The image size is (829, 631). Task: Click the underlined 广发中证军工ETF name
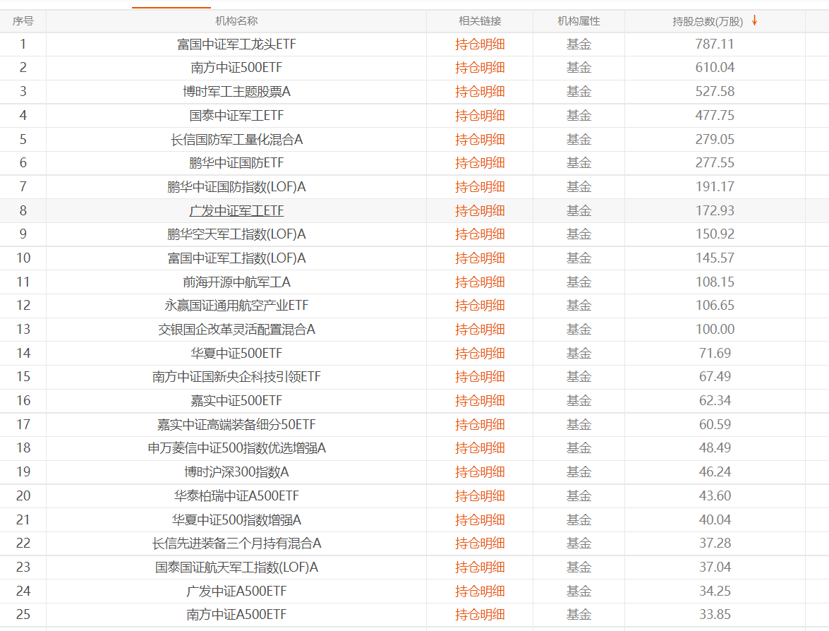pyautogui.click(x=236, y=210)
